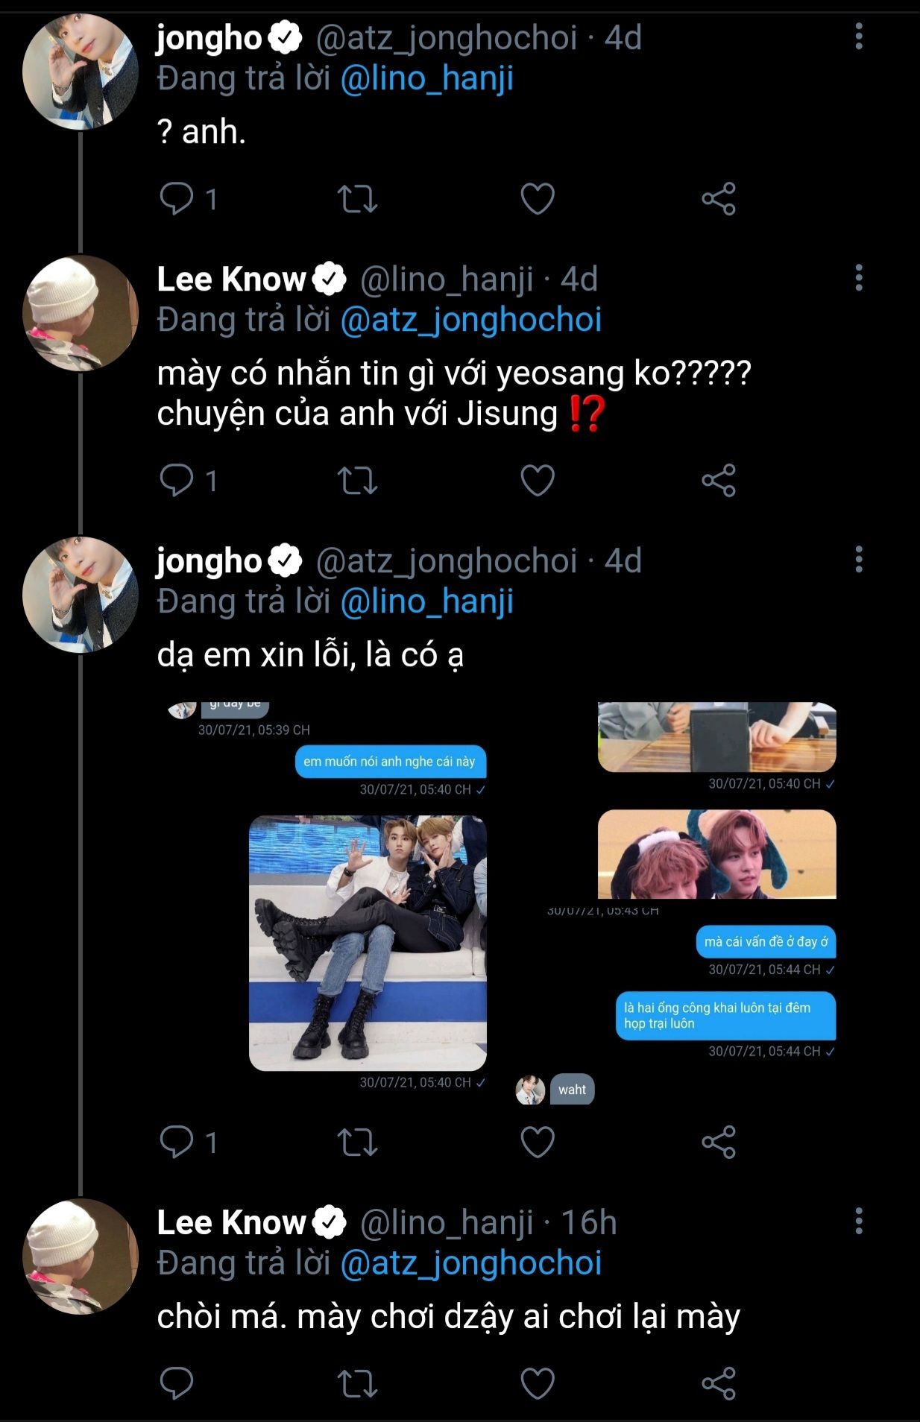The width and height of the screenshot is (920, 1422).
Task: Open more options on Lee Know's yeosang tweet
Action: (x=859, y=278)
